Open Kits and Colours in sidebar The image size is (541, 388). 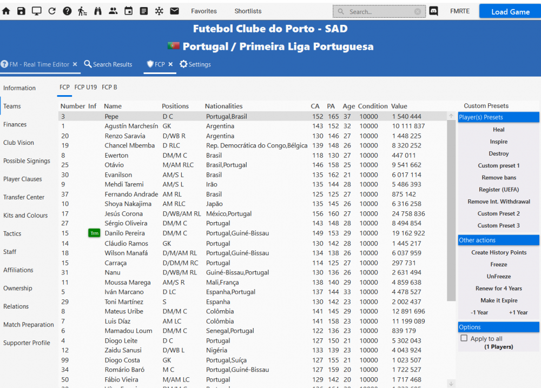tap(25, 216)
